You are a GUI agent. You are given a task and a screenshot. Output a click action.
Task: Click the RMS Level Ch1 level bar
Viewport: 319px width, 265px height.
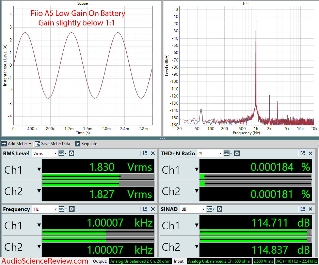[98, 176]
